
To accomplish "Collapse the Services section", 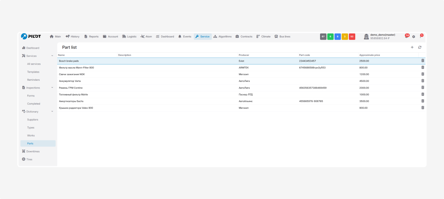I will [52, 56].
